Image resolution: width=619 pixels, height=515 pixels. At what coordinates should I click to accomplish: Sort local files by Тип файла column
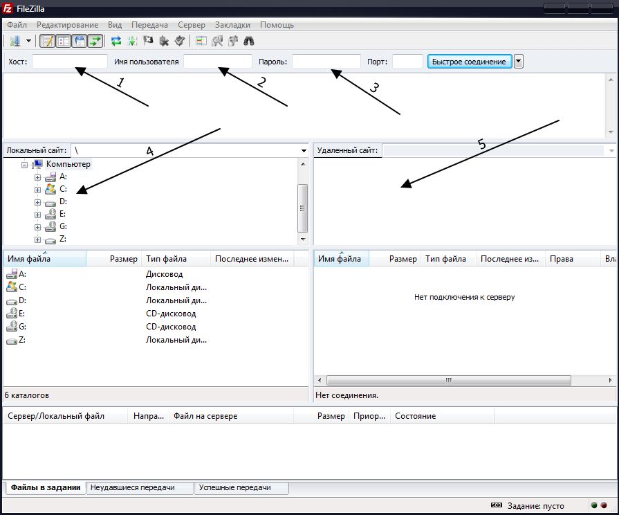tap(176, 258)
